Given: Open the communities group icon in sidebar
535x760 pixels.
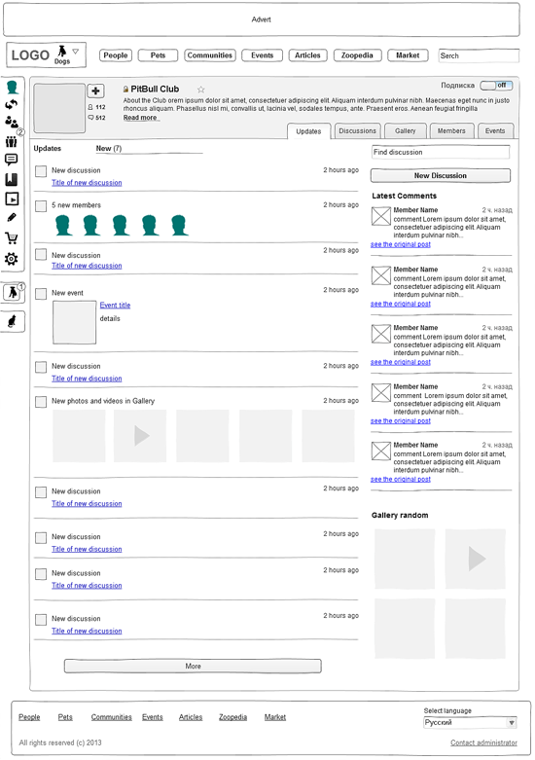Looking at the screenshot, I should pyautogui.click(x=11, y=141).
